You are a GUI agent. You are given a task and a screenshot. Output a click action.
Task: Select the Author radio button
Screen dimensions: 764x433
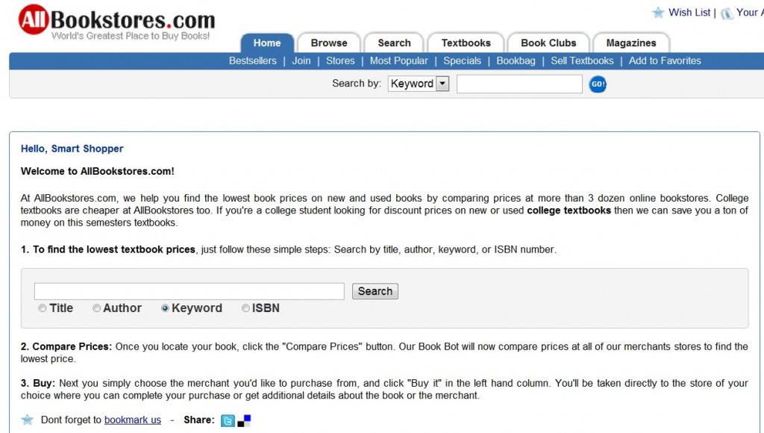[x=96, y=308]
